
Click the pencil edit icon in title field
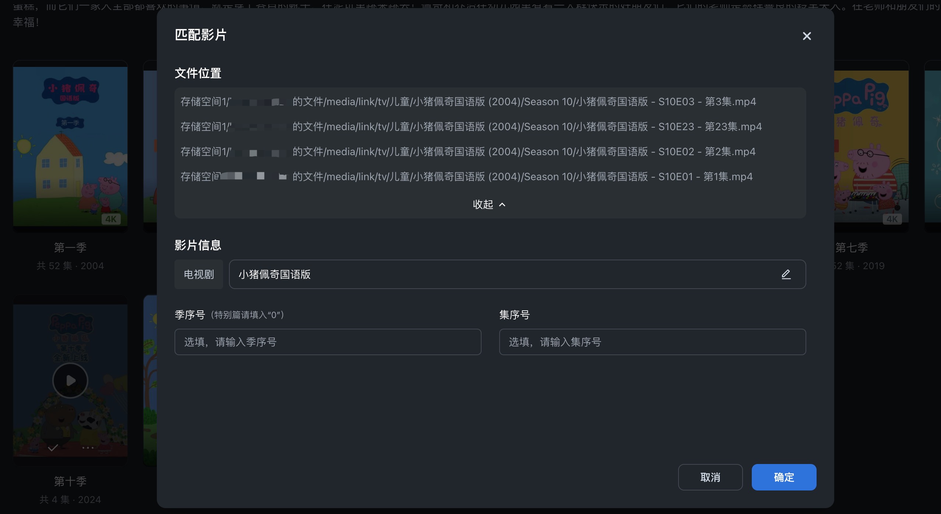786,274
